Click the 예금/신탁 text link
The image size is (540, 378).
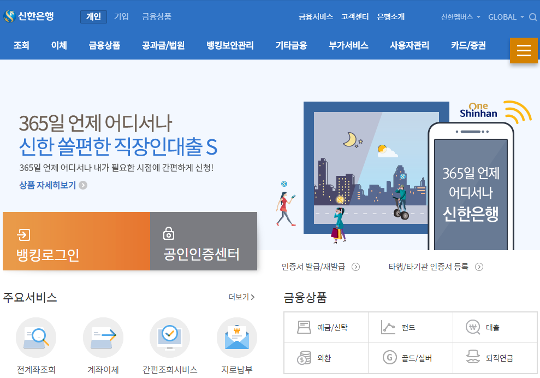pos(333,327)
